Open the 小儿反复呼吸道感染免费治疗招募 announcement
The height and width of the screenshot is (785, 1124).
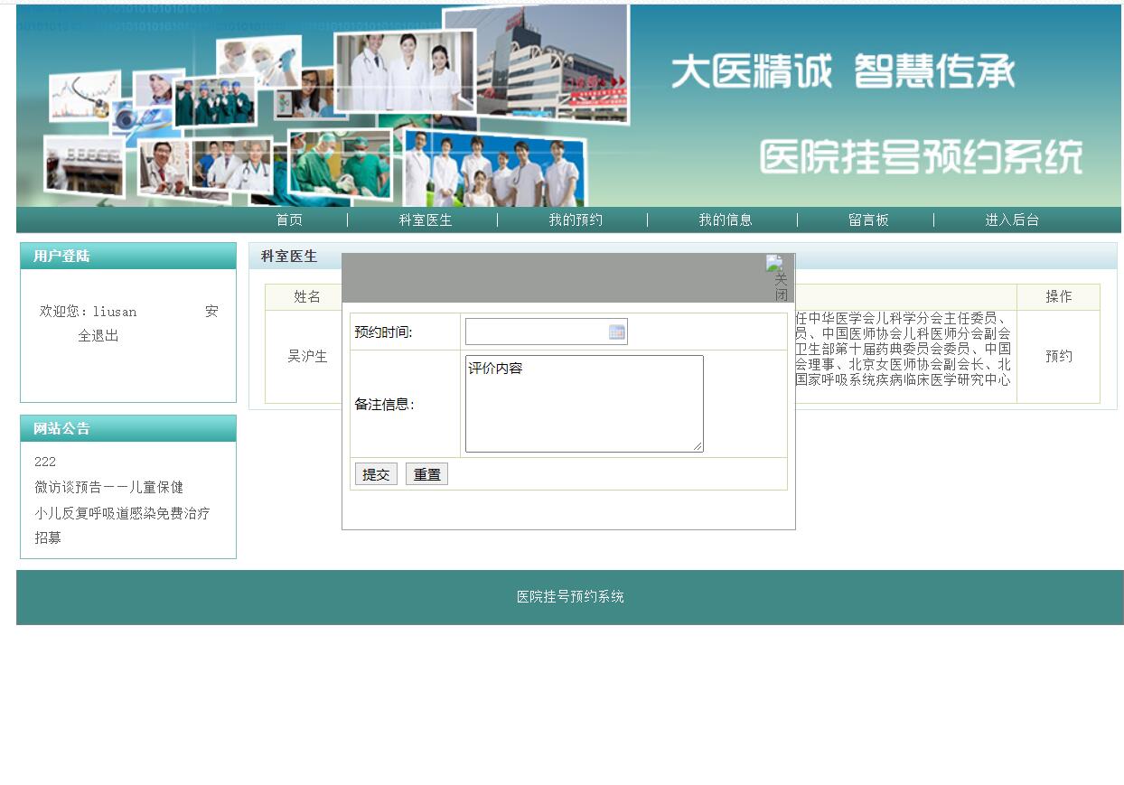click(x=122, y=512)
